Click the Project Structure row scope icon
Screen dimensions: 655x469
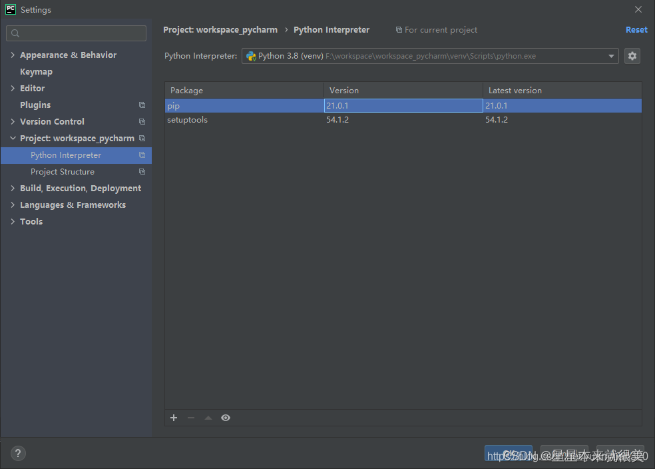click(x=142, y=172)
